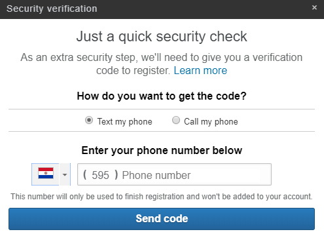
Task: Click the 595 country code prefix
Action: (100, 175)
